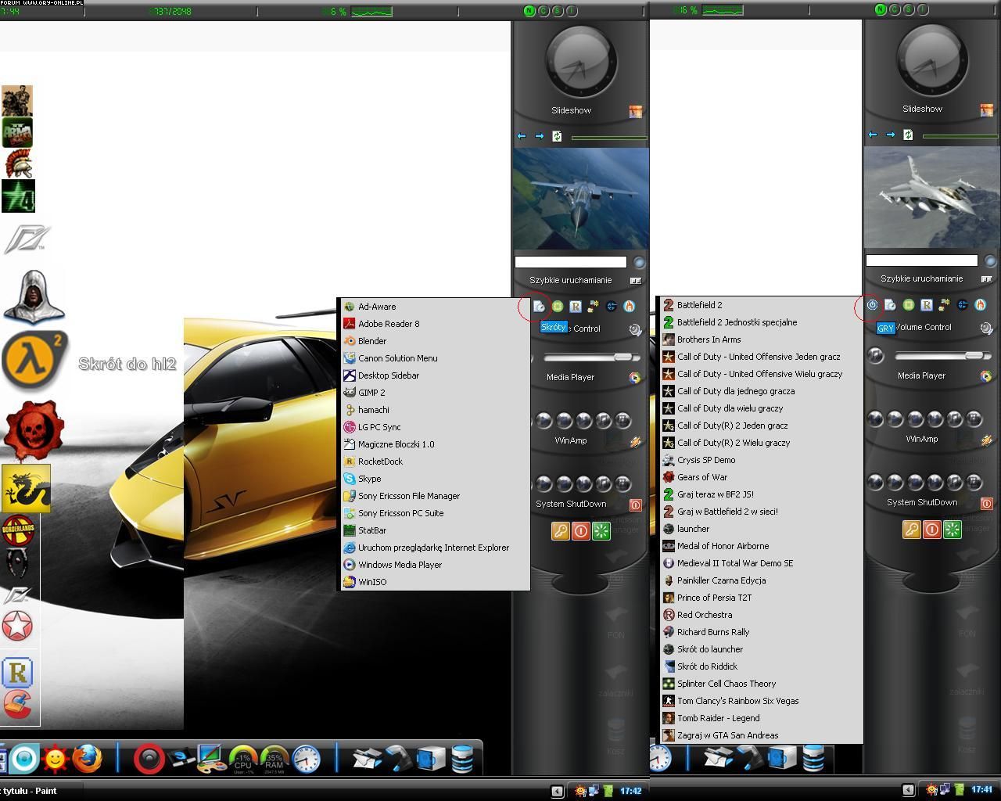Screen dimensions: 1001x801
Task: Launch Crysis SP Demo from games menu
Action: point(760,460)
